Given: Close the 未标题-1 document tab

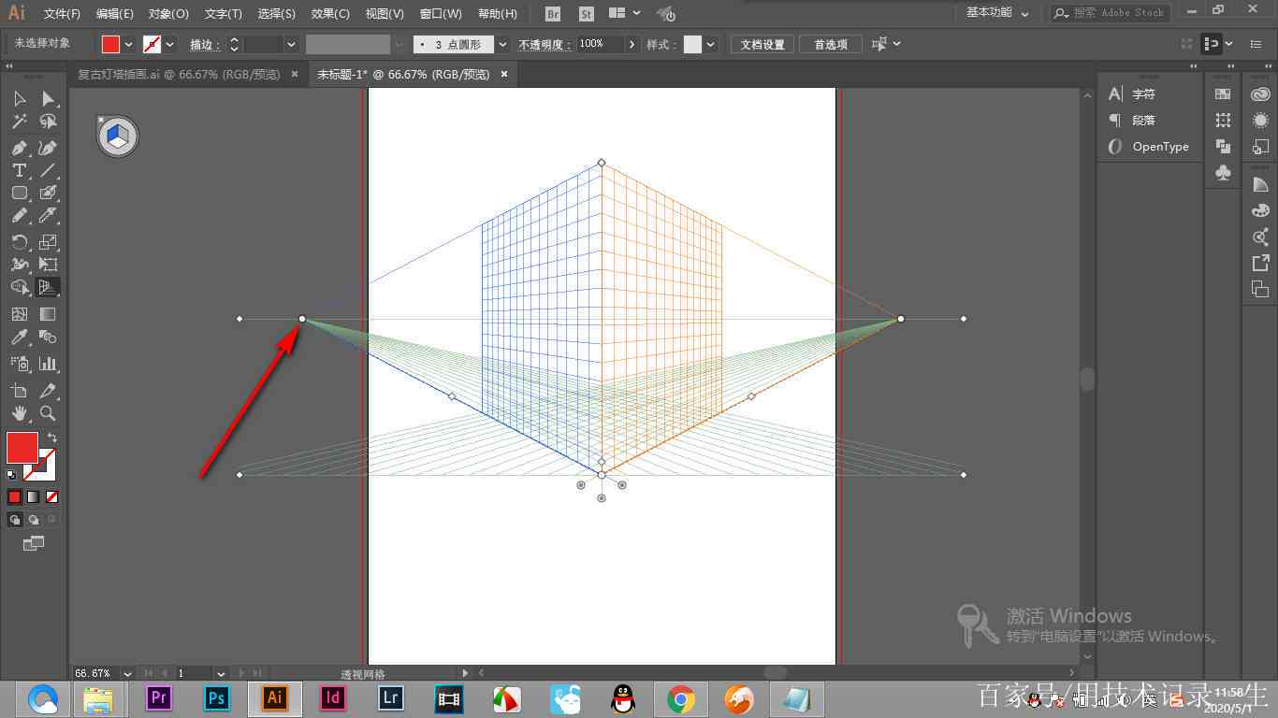Looking at the screenshot, I should [504, 74].
